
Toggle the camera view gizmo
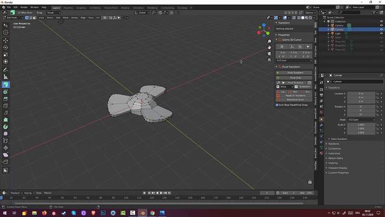click(x=269, y=54)
